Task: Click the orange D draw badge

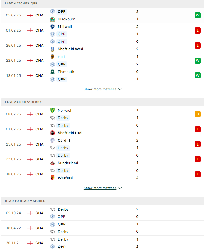Action: pyautogui.click(x=198, y=114)
